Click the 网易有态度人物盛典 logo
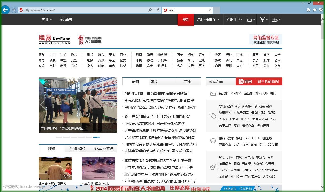The image size is (325, 192). point(90,40)
